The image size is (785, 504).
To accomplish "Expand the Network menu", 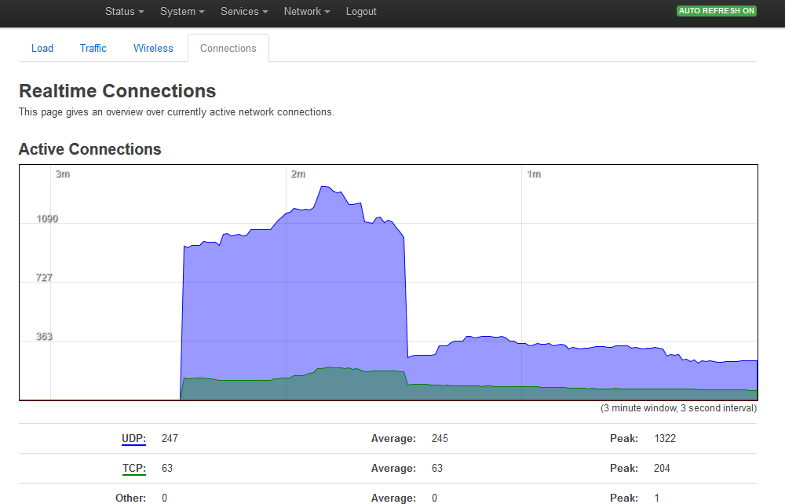I will click(307, 12).
